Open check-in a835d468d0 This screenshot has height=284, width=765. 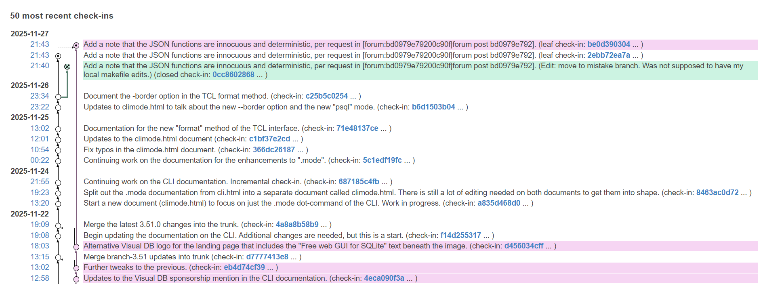(x=498, y=203)
